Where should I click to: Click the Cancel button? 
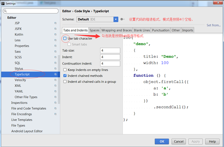click(x=179, y=141)
